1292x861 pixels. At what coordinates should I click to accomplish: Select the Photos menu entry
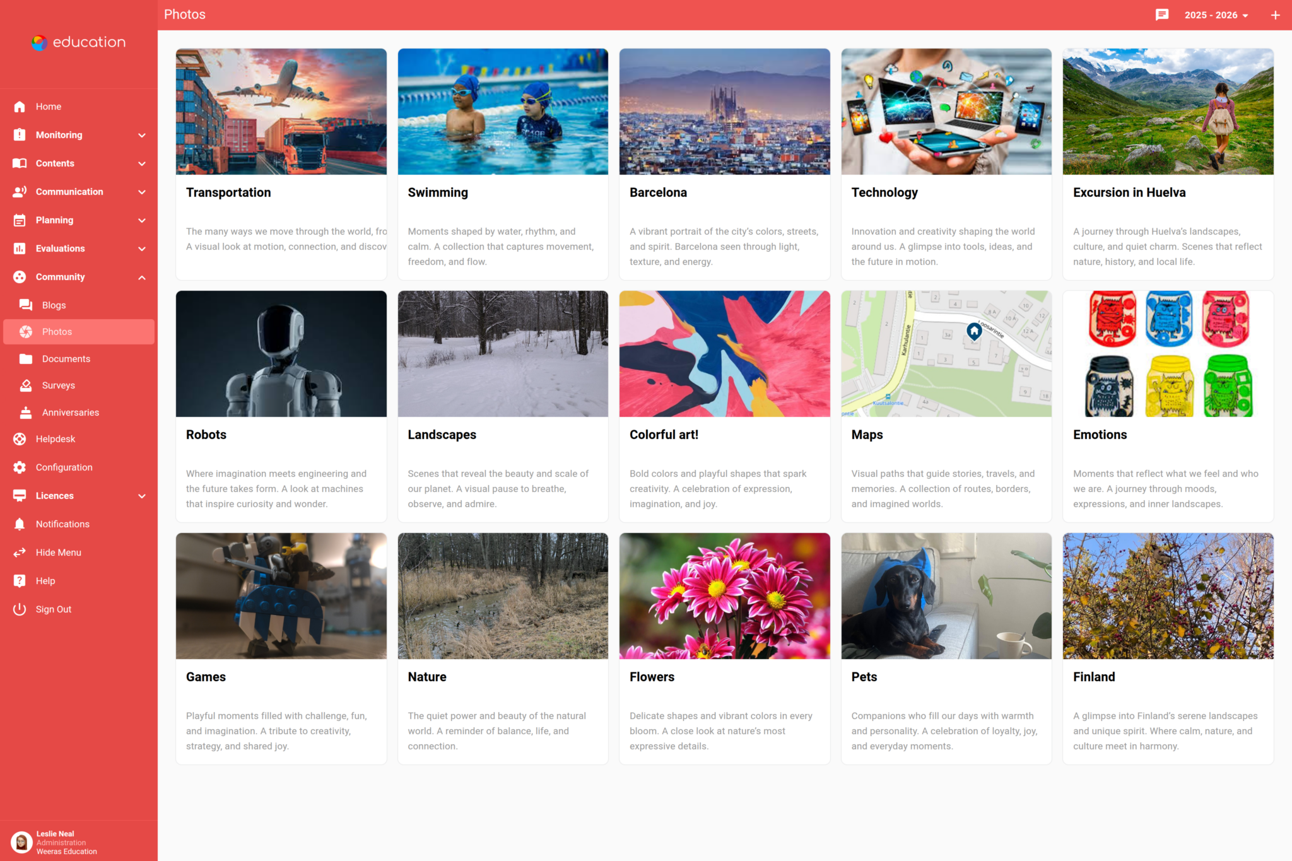57,331
